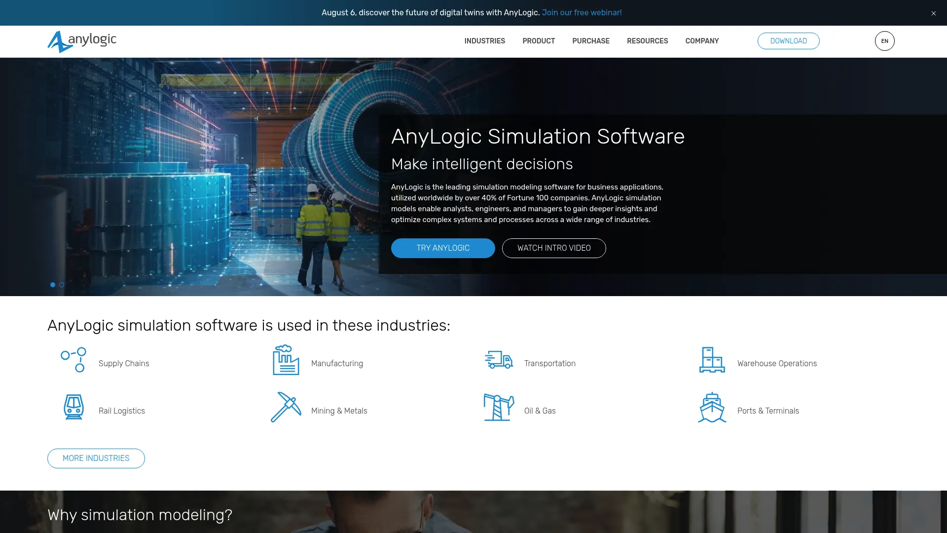Click the Transportation truck icon
Viewport: 947px width, 533px height.
point(499,360)
